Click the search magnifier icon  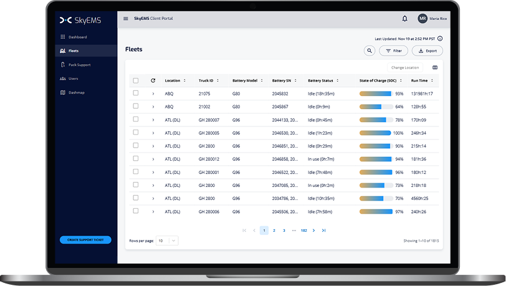[370, 50]
